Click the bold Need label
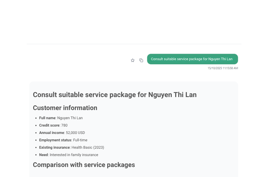The image size is (265, 177). 43,155
